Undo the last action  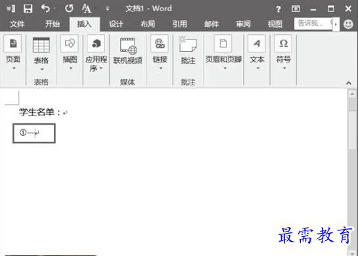pyautogui.click(x=45, y=9)
